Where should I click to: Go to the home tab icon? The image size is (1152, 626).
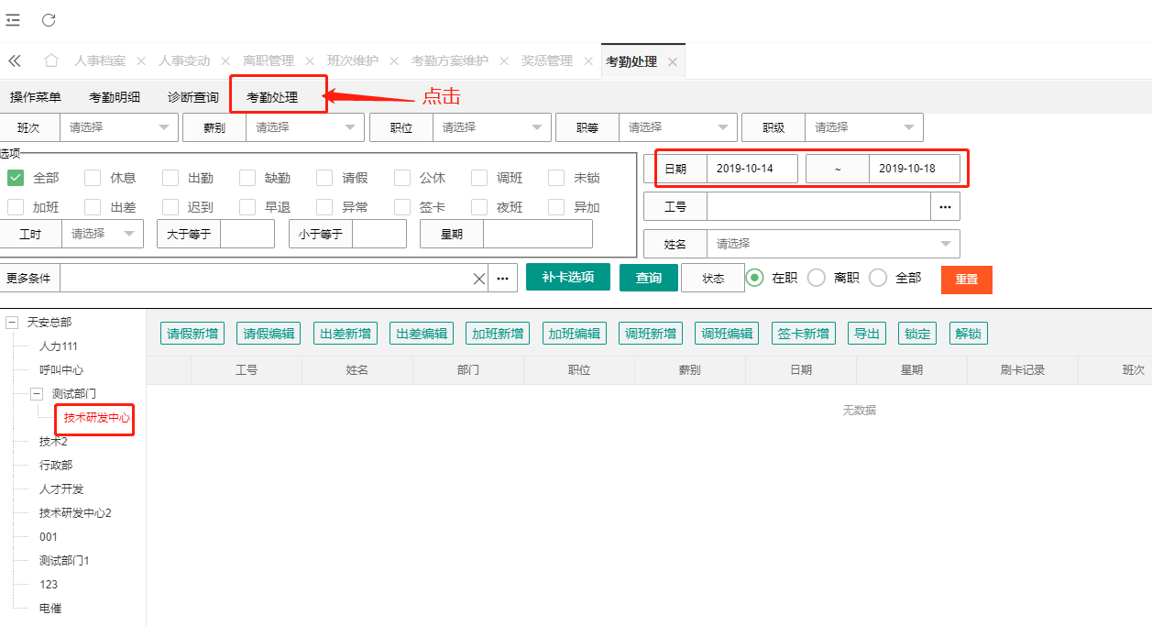click(x=51, y=60)
